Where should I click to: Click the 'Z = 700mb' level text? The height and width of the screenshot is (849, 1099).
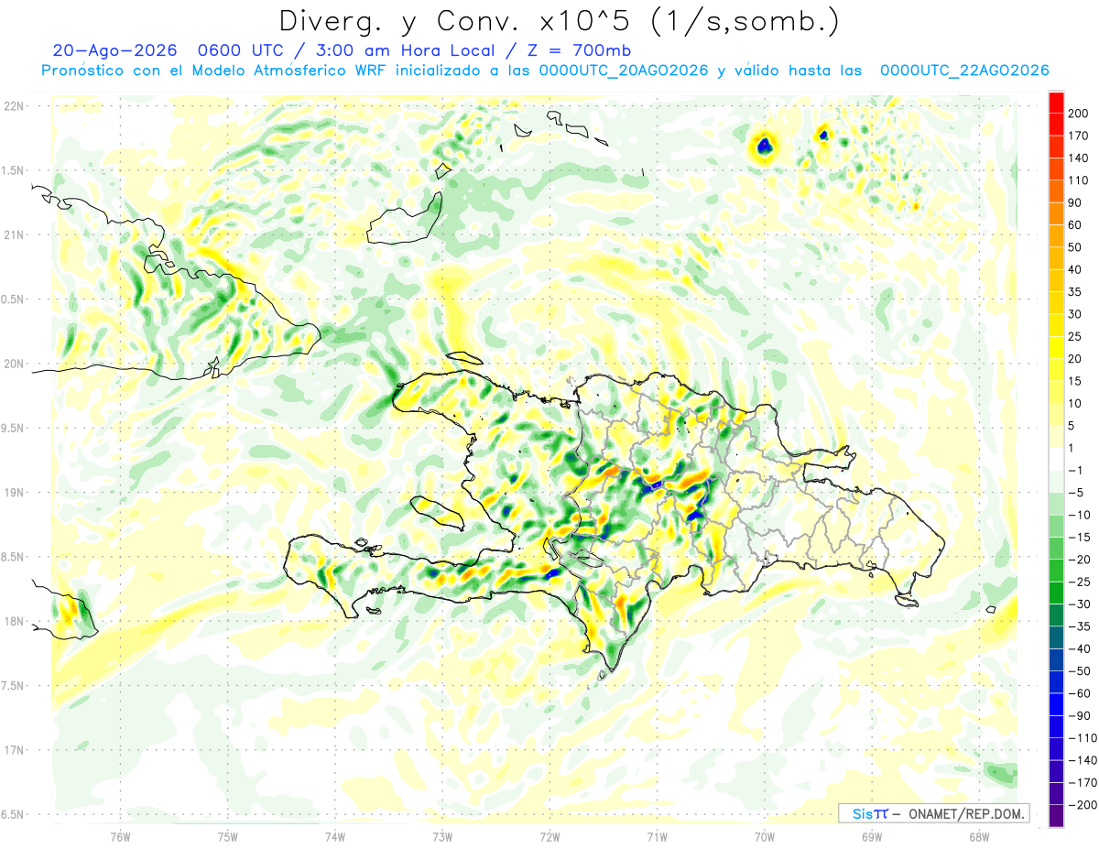click(x=578, y=50)
